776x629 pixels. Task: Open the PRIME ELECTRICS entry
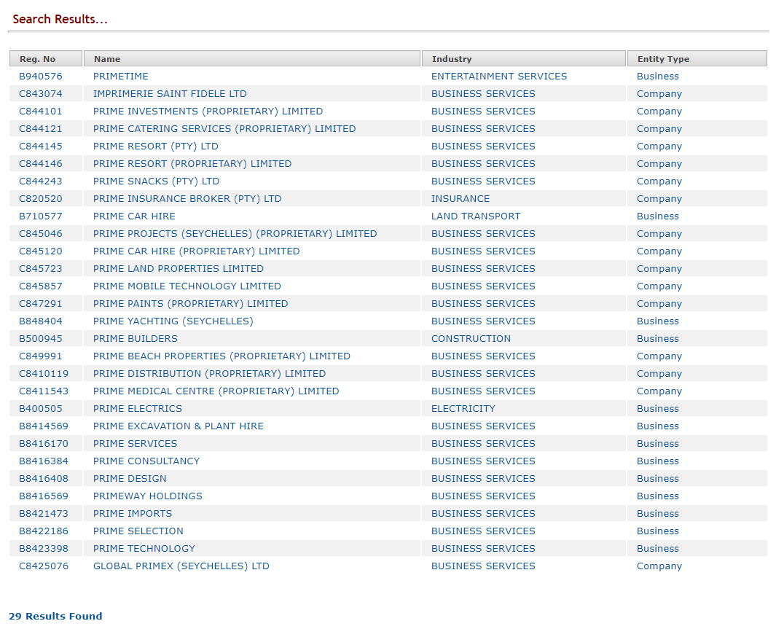[138, 409]
